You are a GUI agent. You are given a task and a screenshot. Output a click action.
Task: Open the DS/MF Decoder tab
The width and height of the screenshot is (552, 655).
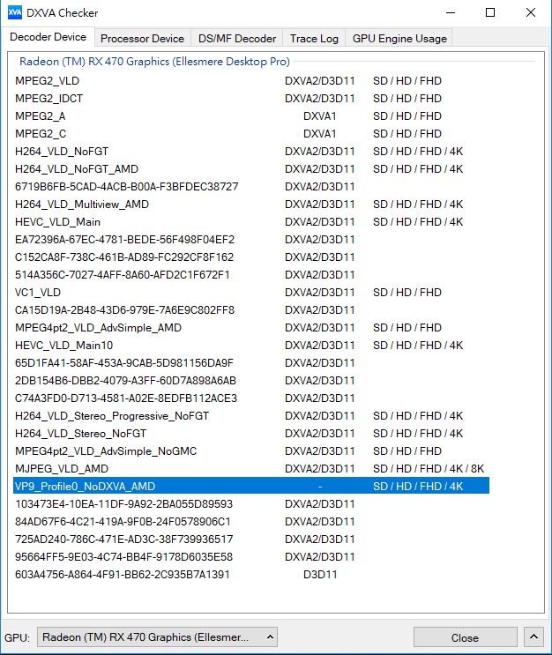pos(237,39)
